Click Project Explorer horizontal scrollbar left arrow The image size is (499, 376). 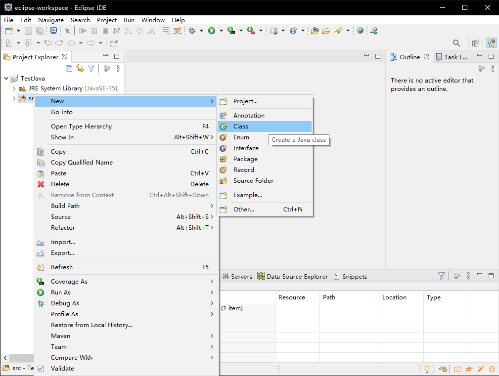click(x=5, y=358)
